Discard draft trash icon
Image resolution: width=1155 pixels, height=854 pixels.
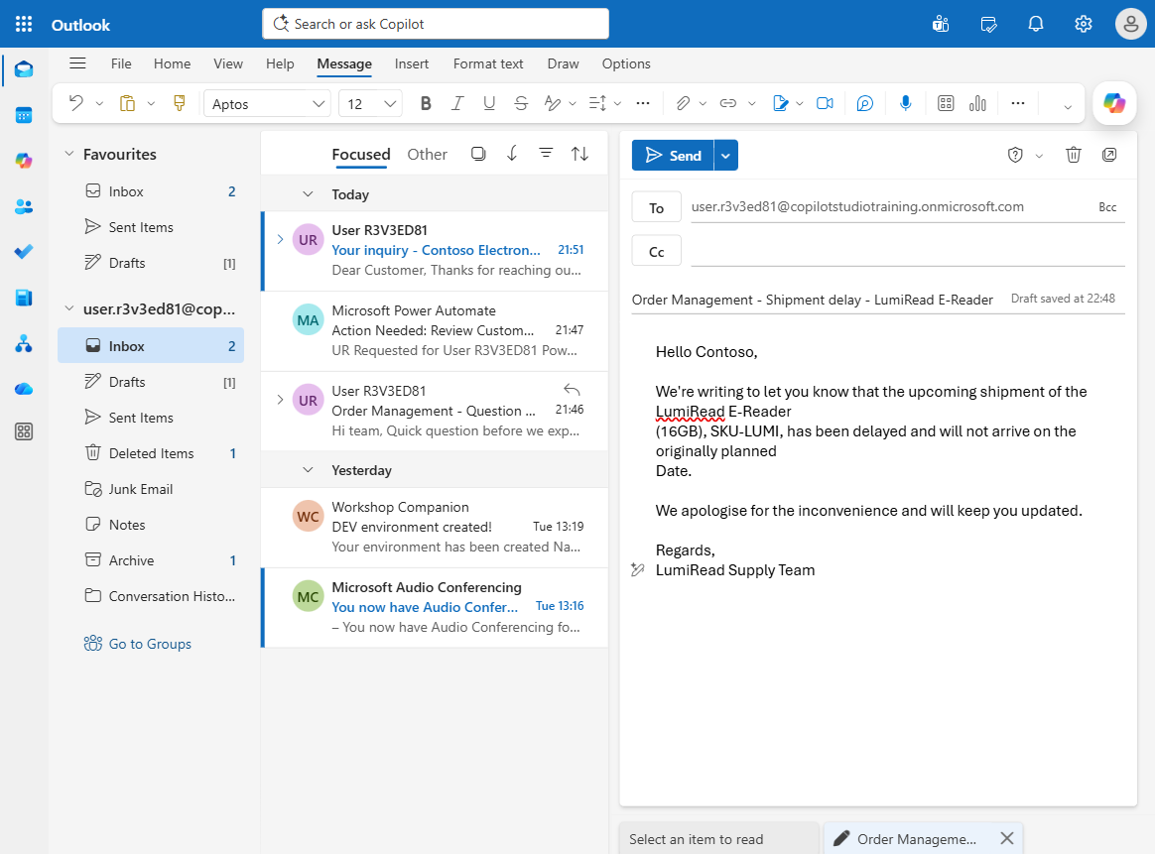[1074, 155]
